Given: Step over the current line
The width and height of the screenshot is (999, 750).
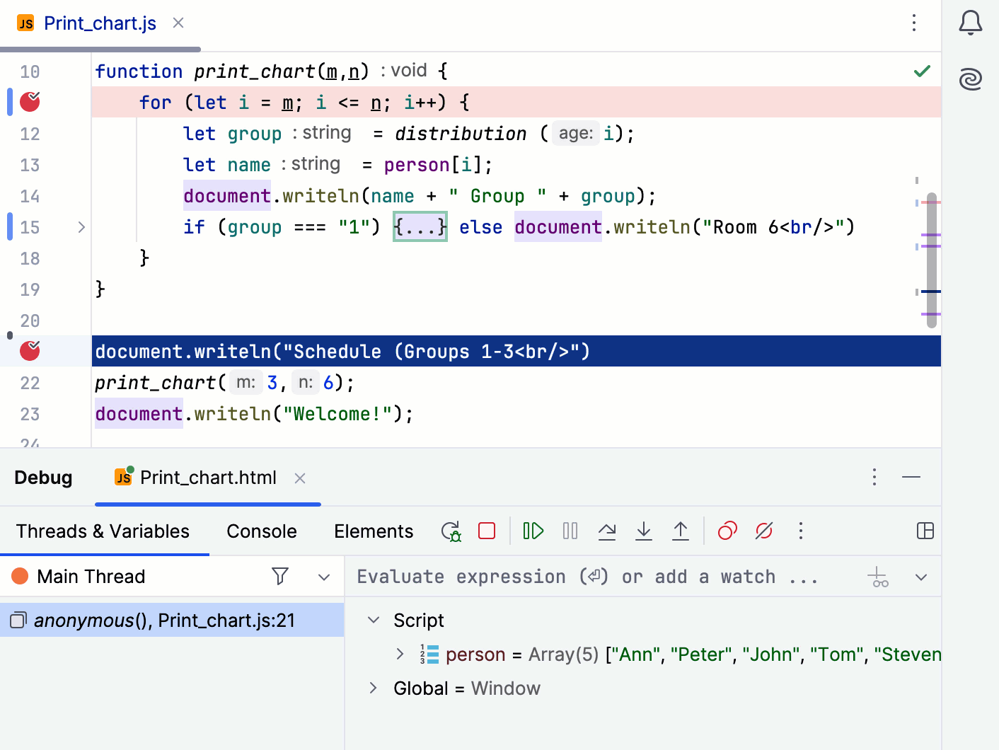Looking at the screenshot, I should pos(606,531).
